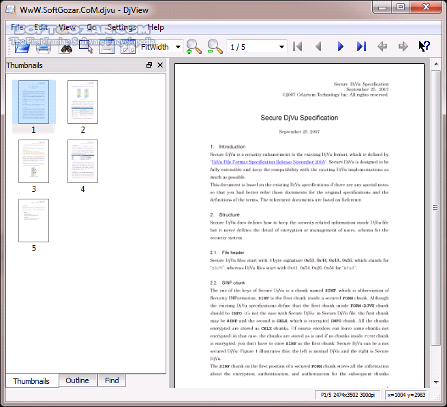Click the Zoom In magnifier icon

point(194,47)
